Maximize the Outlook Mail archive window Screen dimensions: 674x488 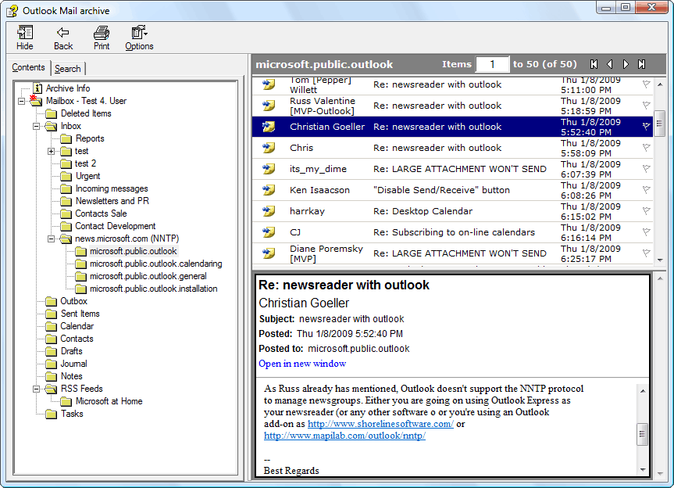point(626,7)
